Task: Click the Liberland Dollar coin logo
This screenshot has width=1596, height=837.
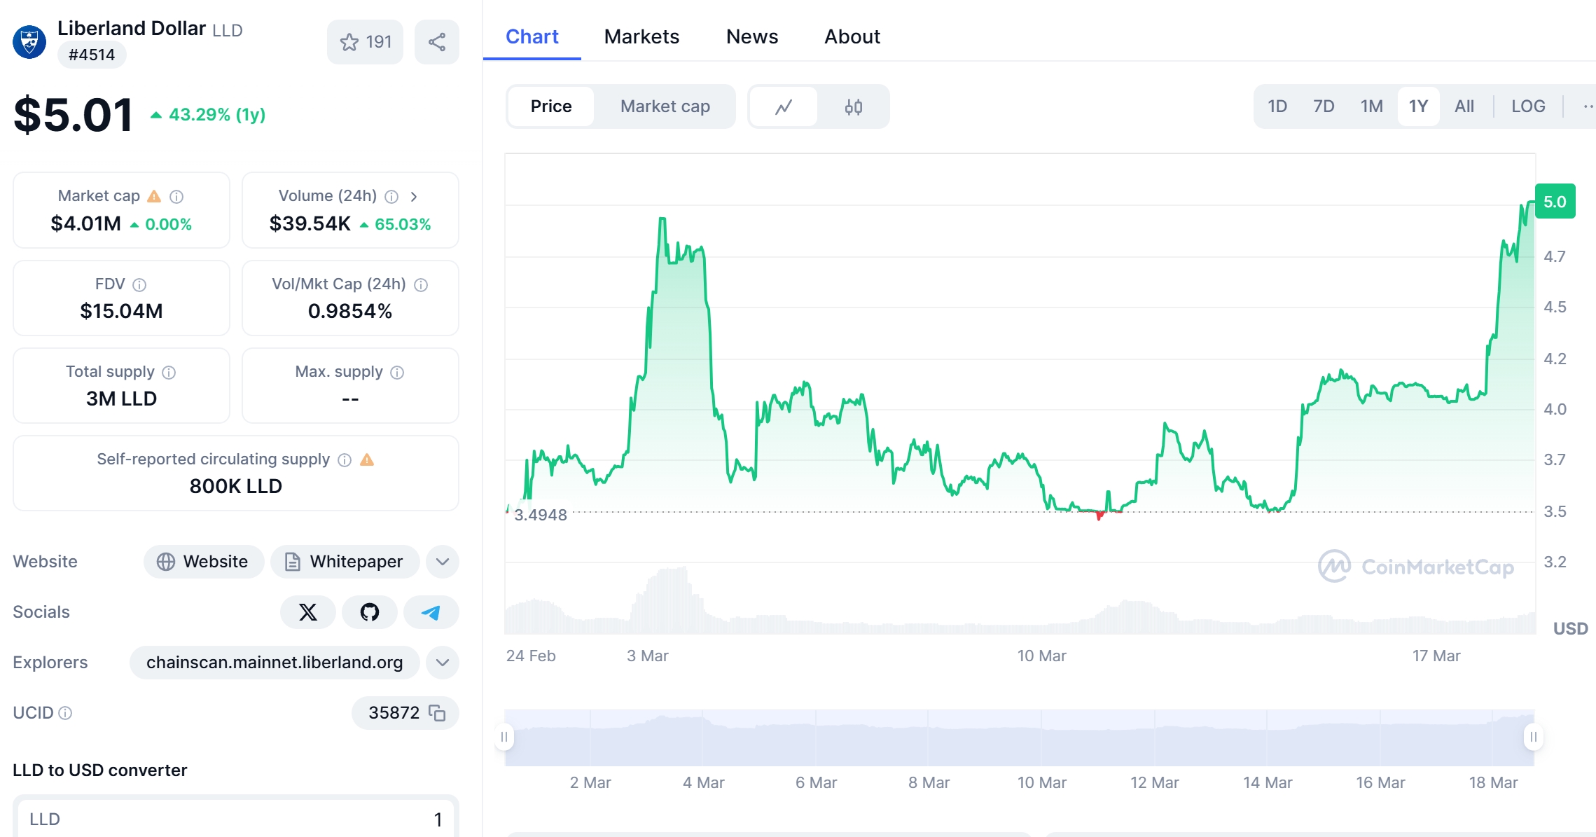Action: tap(29, 42)
